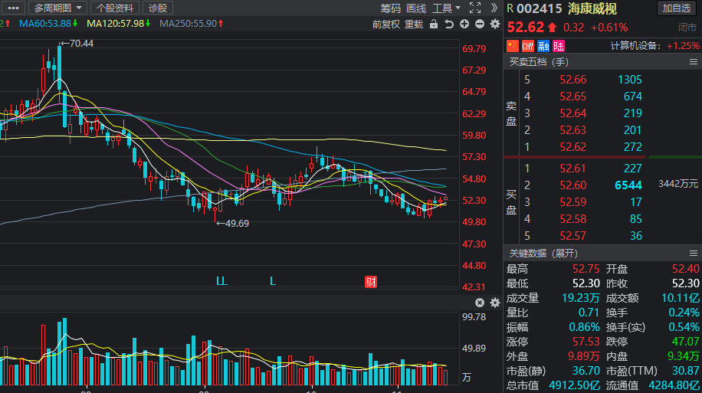Click the current price 52.62
Image resolution: width=702 pixels, height=393 pixels.
526,28
